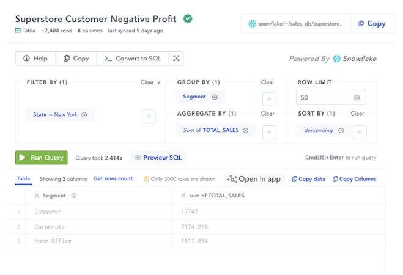
Task: Clear the Aggregate By section
Action: pos(268,114)
